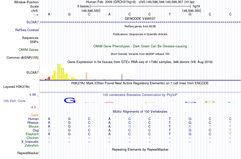Click the -4.5 PhyloP scale value
The height and width of the screenshot is (159, 241).
(33, 107)
